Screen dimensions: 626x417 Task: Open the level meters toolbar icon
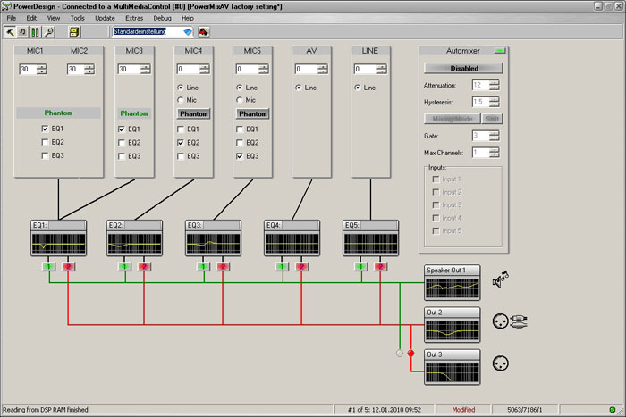click(35, 31)
